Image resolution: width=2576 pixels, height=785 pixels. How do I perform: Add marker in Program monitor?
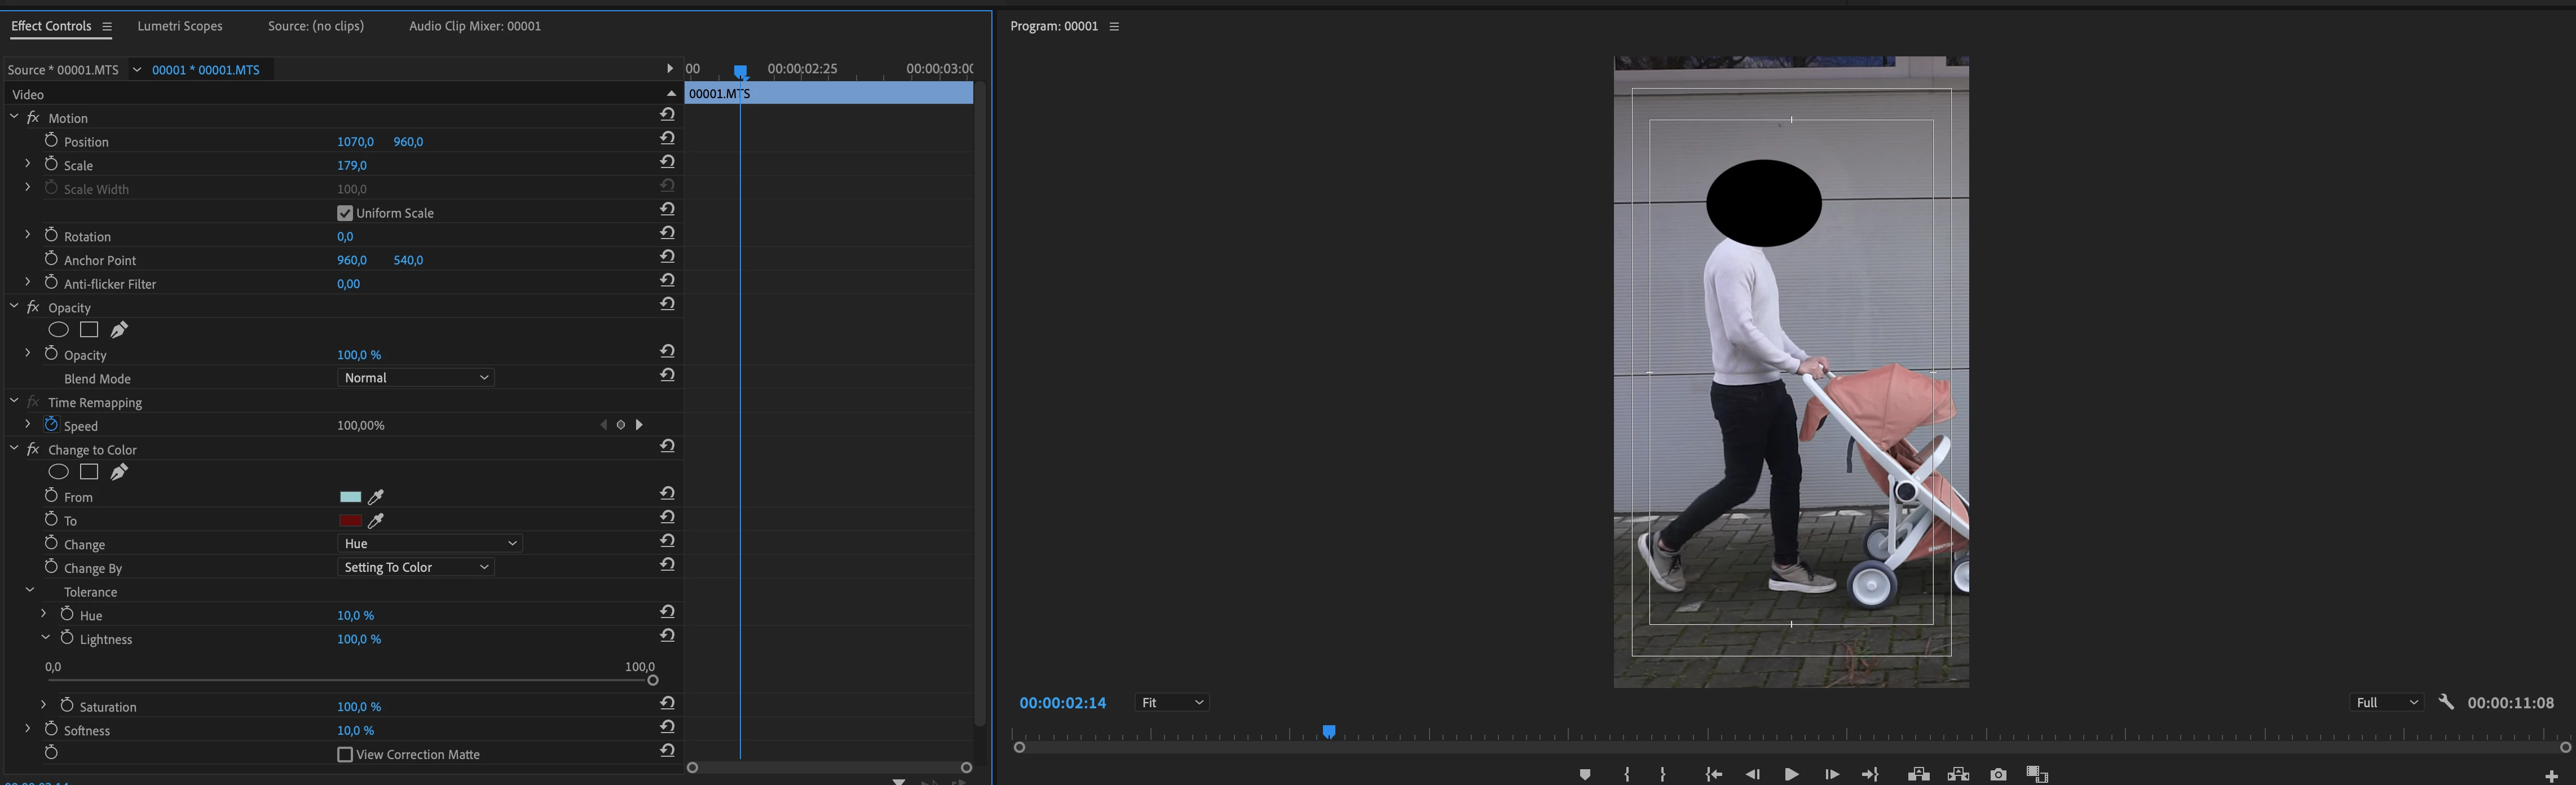[x=1584, y=774]
